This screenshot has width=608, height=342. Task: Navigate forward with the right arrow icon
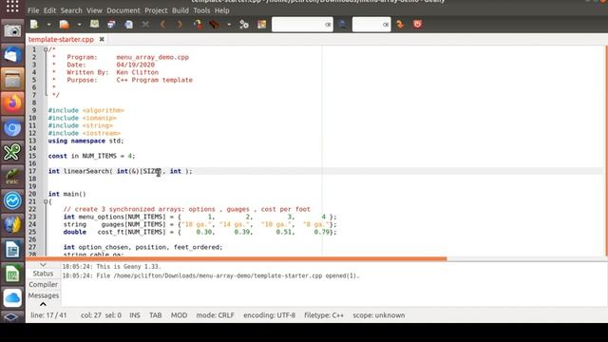point(180,25)
